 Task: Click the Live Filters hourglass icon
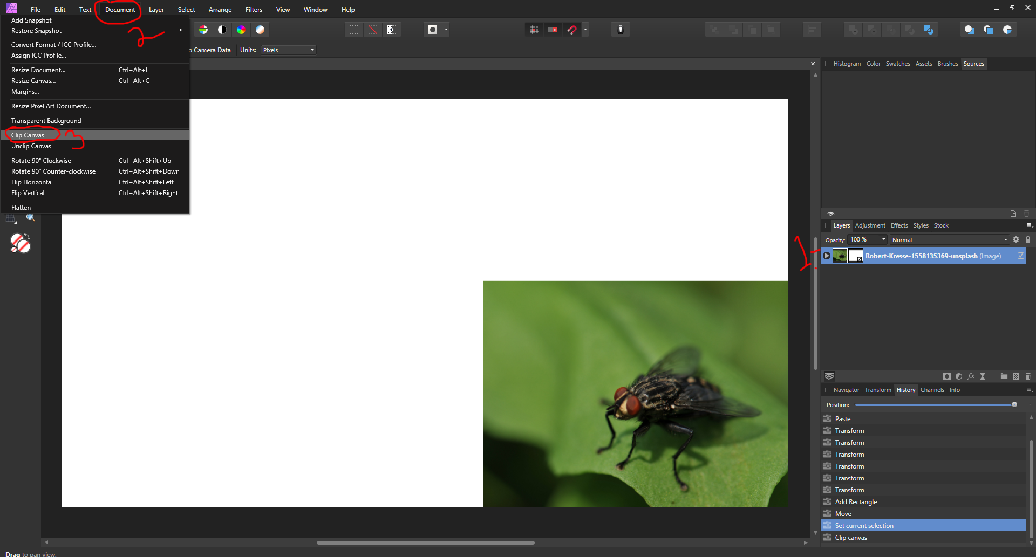[x=983, y=376]
